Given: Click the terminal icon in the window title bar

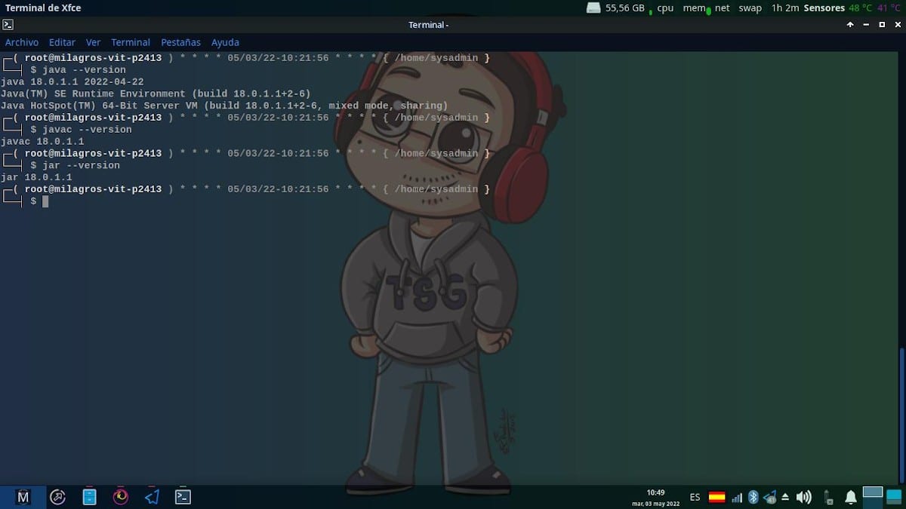Looking at the screenshot, I should [8, 24].
